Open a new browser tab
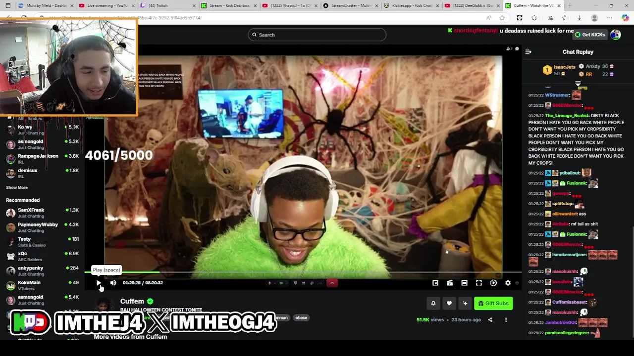634x356 pixels. pos(570,5)
